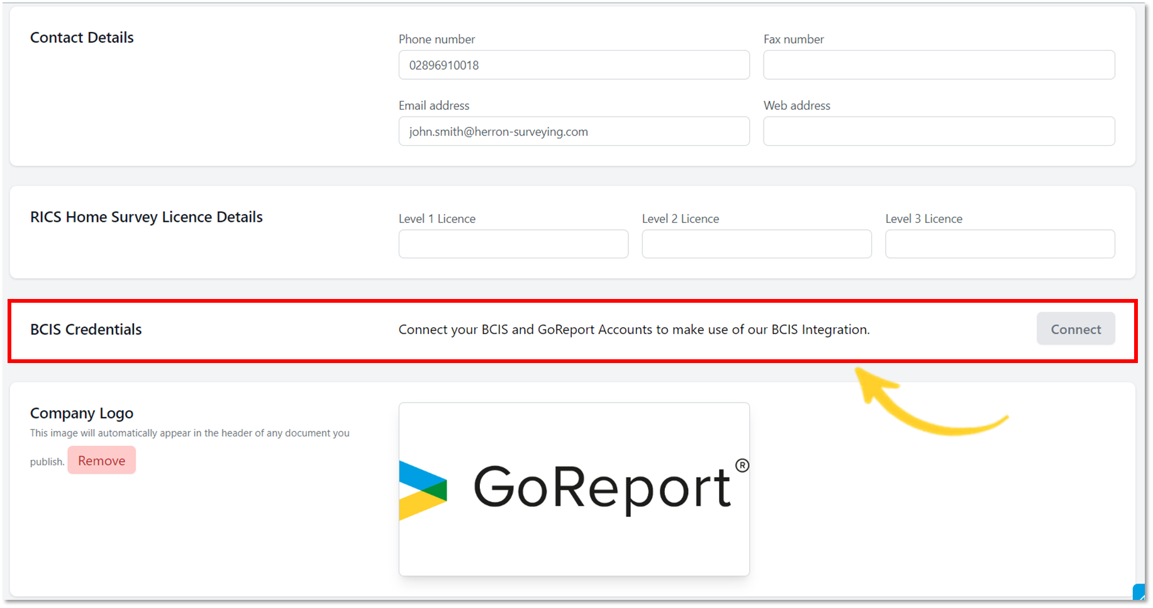Click the Phone number input field
Viewport: 1153px width, 608px height.
coord(574,65)
